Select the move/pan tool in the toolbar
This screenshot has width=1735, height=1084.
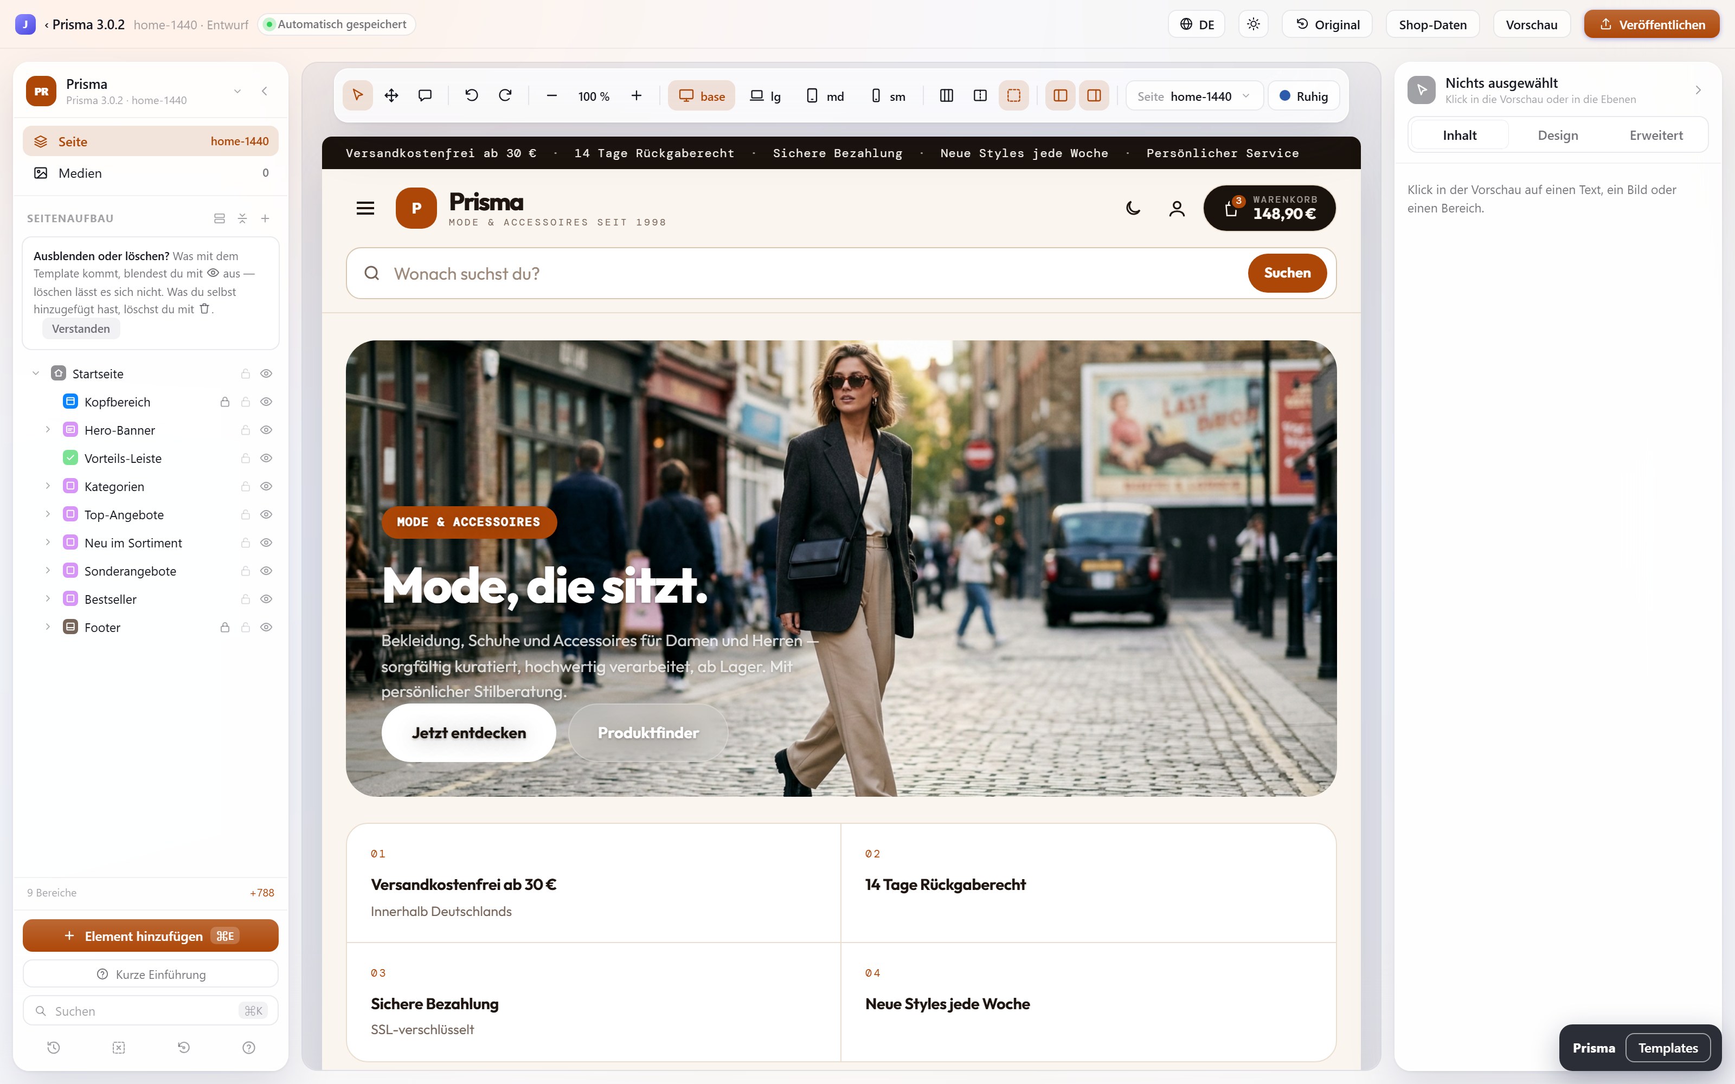(391, 95)
